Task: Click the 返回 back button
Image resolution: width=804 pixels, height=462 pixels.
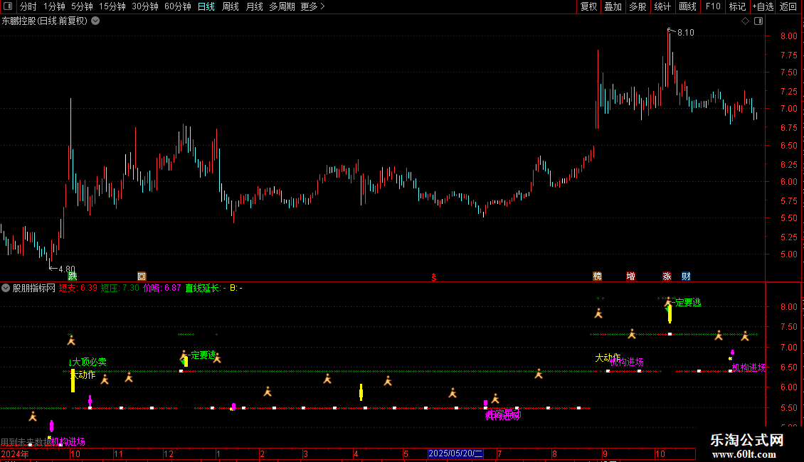Action: coord(788,6)
